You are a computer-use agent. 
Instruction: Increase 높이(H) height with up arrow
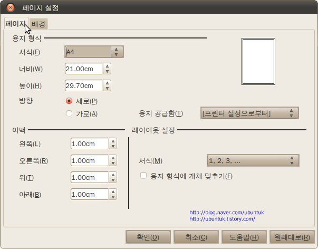[x=107, y=83]
